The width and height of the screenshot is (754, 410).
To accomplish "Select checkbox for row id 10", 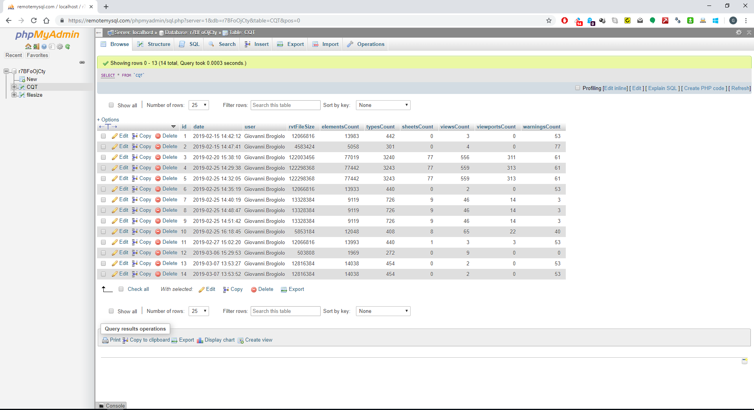I will click(103, 232).
